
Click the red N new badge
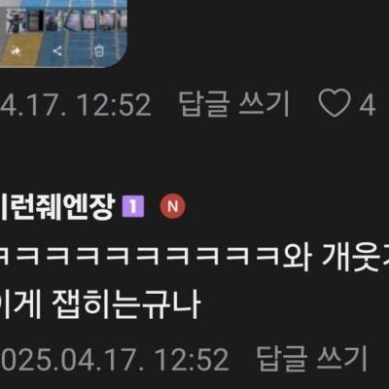pos(172,206)
